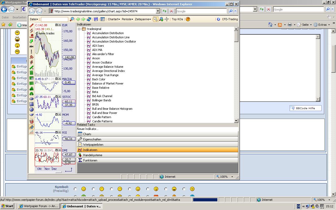Select the zoom-in magnifier tool
Viewport: 336px width, 210px height.
[x=161, y=19]
